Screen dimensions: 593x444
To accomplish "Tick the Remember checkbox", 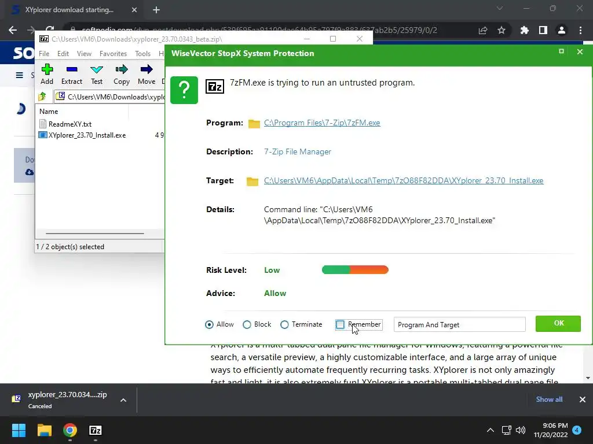I will click(x=340, y=325).
